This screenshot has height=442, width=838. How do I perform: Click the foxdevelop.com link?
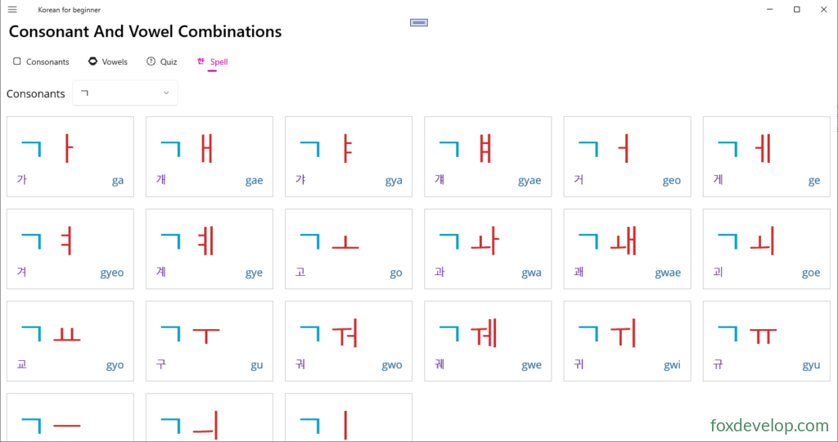coord(769,426)
